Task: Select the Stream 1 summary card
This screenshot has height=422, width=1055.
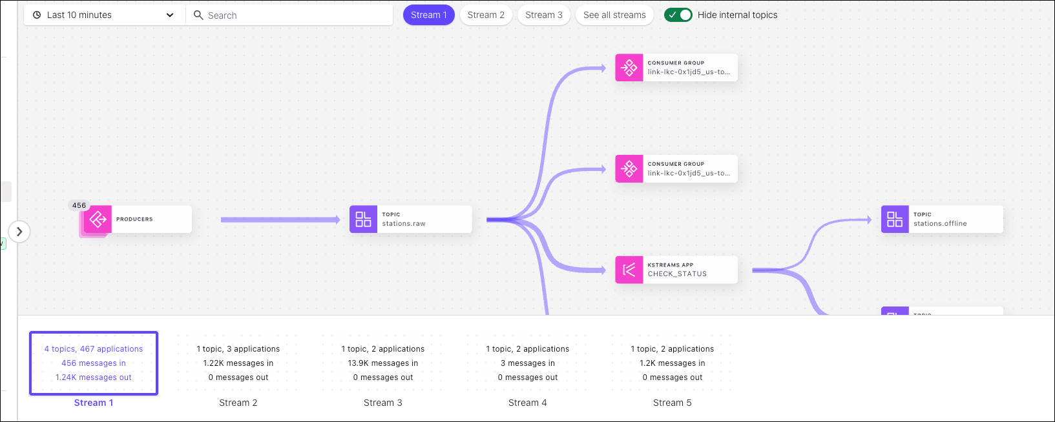Action: 94,363
